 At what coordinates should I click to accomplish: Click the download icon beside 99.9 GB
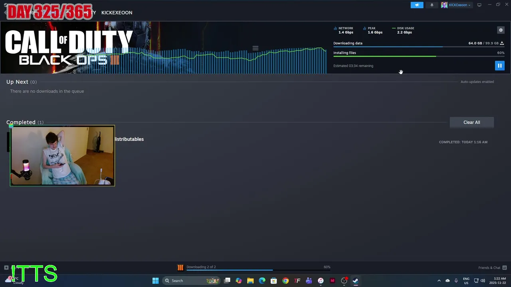click(502, 43)
